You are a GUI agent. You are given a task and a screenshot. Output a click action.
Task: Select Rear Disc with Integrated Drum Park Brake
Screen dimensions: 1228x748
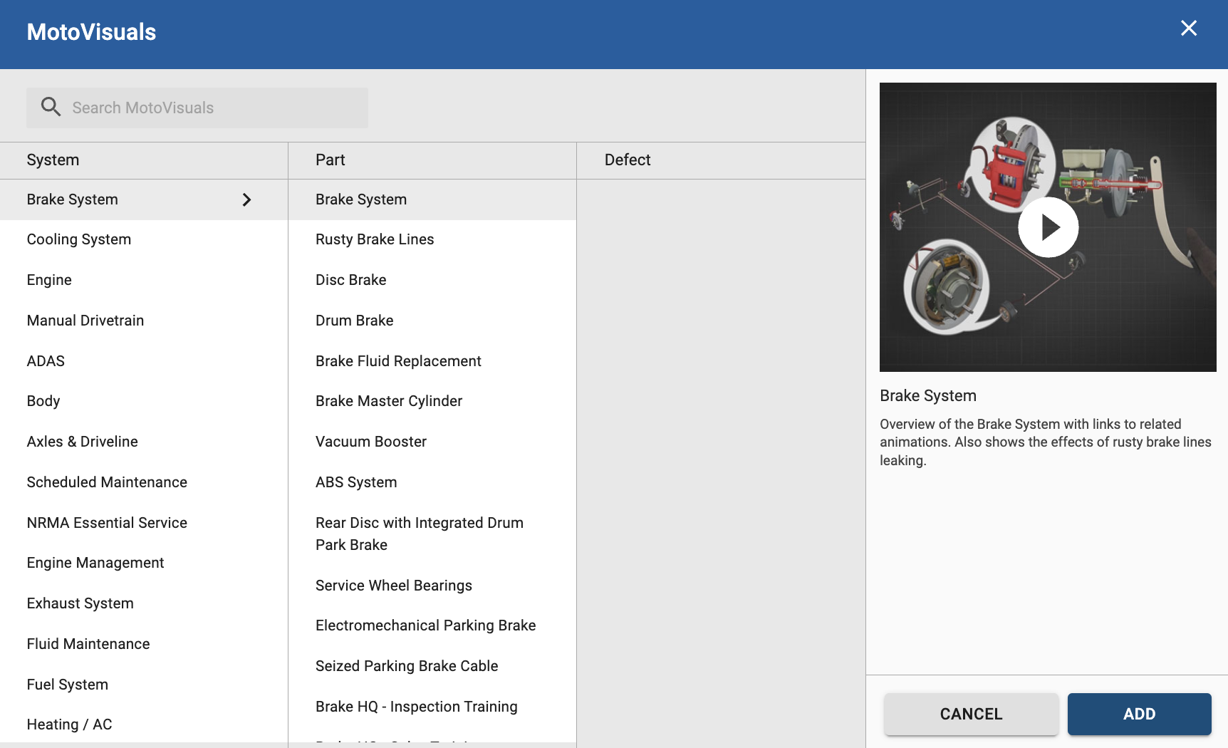pos(432,534)
